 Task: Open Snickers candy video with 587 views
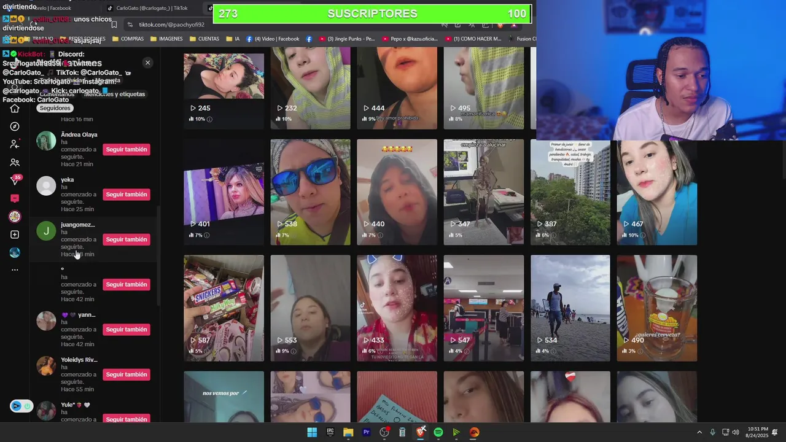click(224, 308)
